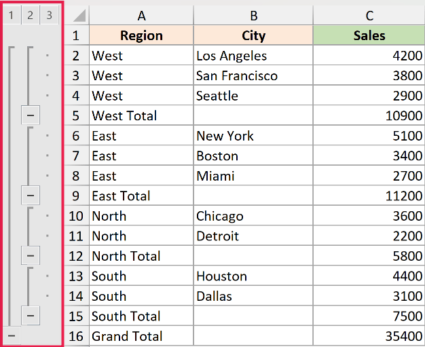Select row 12 header

(77, 256)
